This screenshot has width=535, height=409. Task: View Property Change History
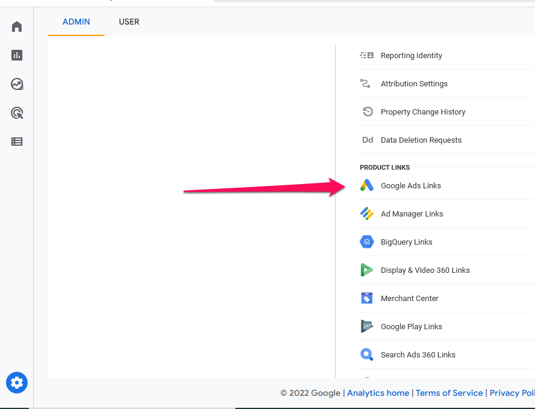pos(423,112)
